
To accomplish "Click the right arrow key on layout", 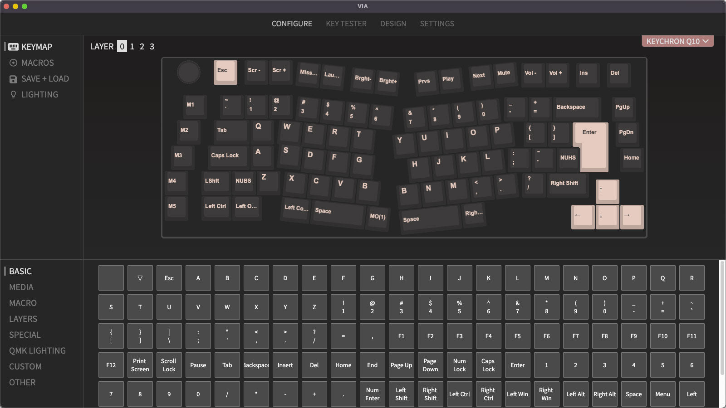I will pyautogui.click(x=632, y=216).
